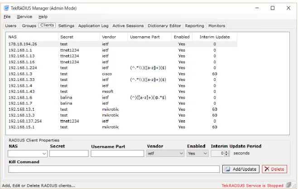Click the service status icon in status bar
The image size is (298, 189).
288,185
